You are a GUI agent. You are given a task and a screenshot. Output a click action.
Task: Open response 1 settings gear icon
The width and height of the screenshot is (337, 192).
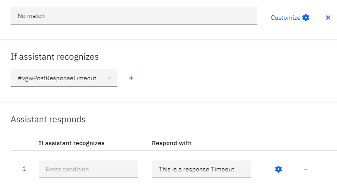(278, 169)
